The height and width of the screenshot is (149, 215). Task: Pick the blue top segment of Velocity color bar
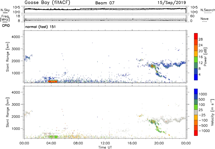point(196,91)
